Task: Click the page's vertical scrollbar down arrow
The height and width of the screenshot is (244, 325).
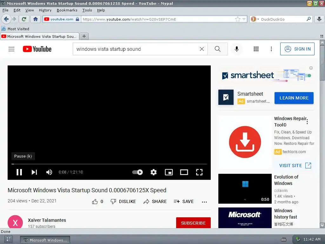Action: 322,225
